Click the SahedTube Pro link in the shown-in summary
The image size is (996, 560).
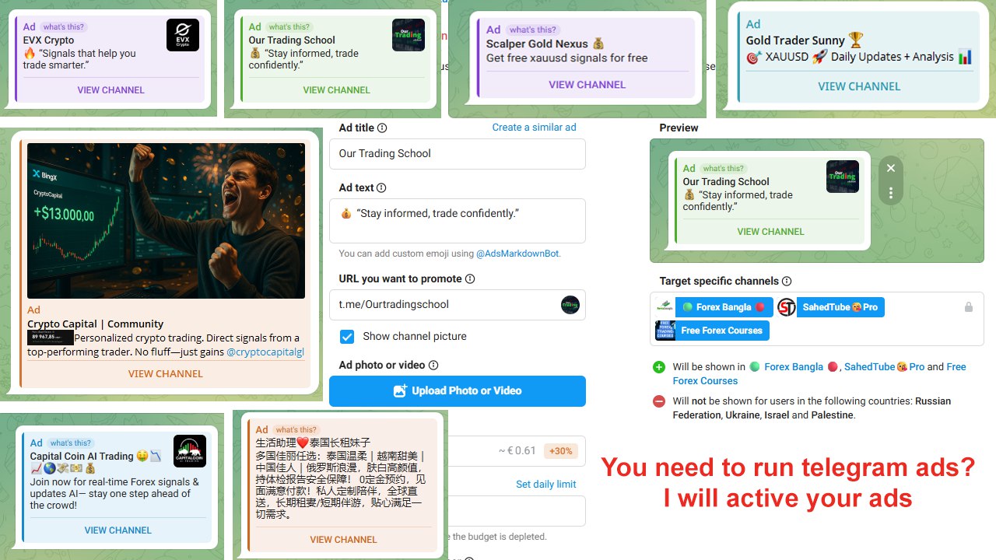(885, 367)
